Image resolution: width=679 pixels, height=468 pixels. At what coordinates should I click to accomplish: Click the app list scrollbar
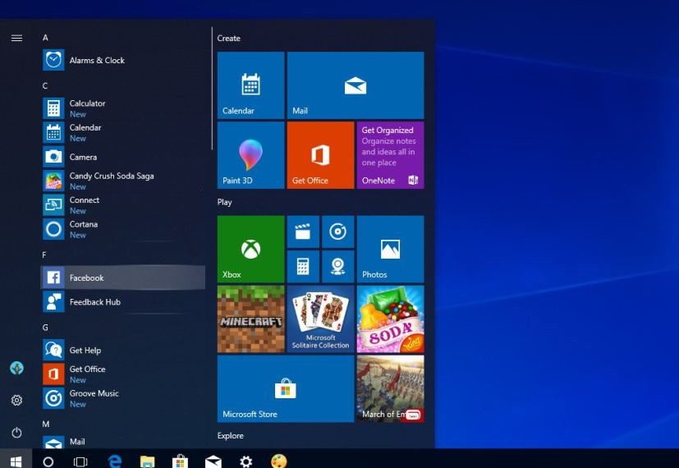[x=213, y=90]
